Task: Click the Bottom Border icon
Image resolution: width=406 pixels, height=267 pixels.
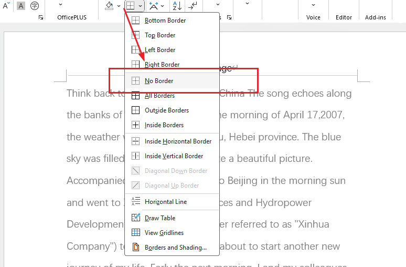Action: (x=136, y=20)
